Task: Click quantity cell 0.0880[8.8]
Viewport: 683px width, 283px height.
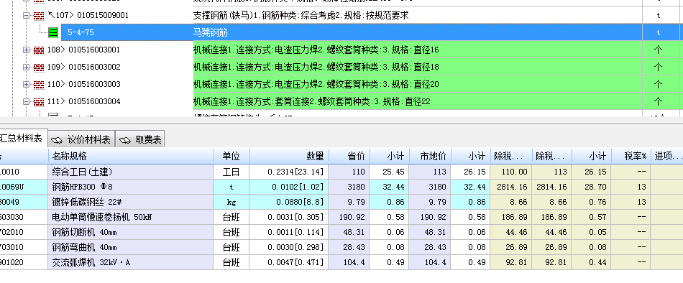Action: pos(289,202)
